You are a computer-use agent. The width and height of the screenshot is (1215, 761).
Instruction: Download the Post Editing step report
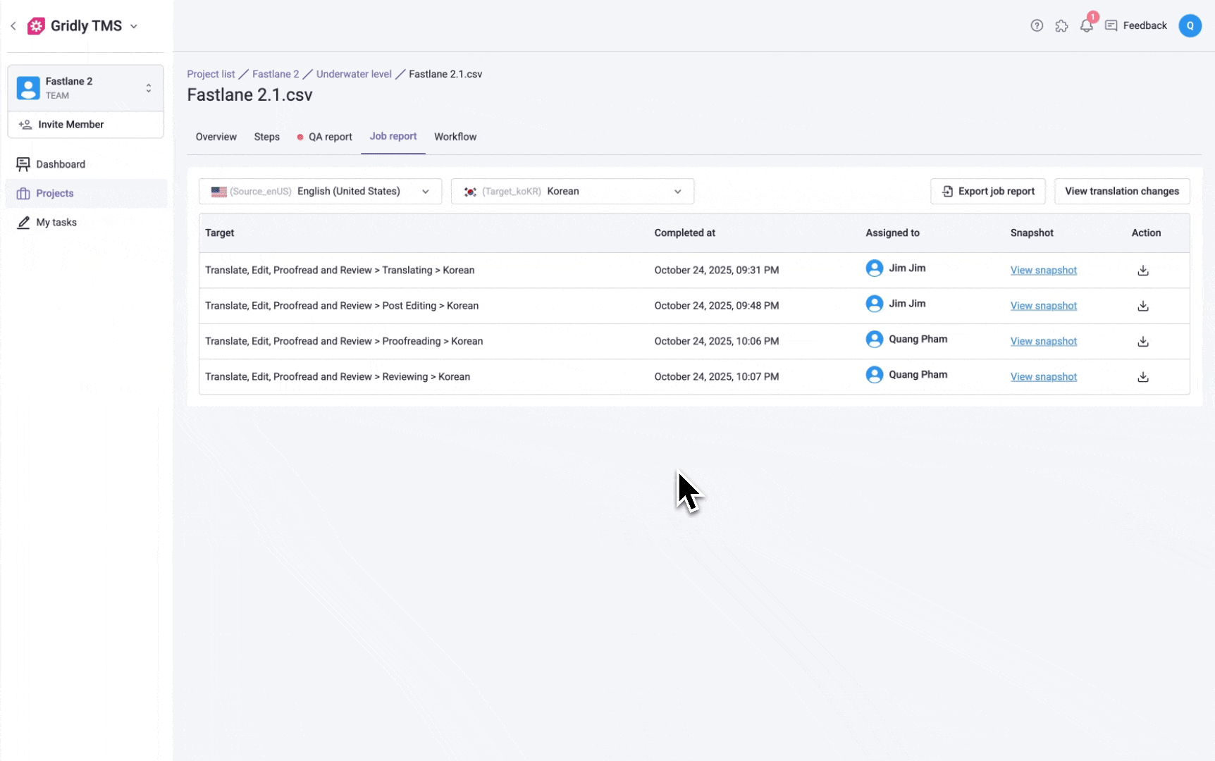1143,306
